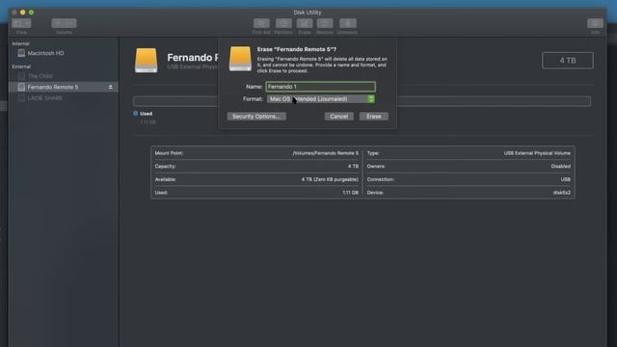This screenshot has width=617, height=347.
Task: Click the Device value disk5s2
Action: pos(561,193)
